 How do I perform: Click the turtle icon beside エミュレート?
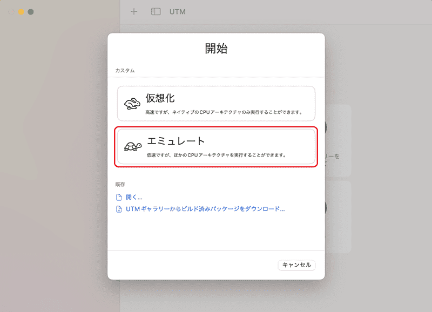(x=133, y=146)
